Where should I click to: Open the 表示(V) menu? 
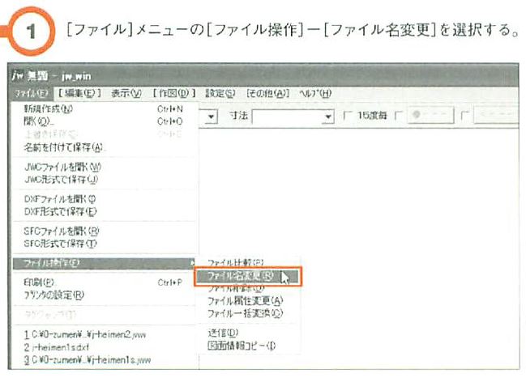[126, 94]
